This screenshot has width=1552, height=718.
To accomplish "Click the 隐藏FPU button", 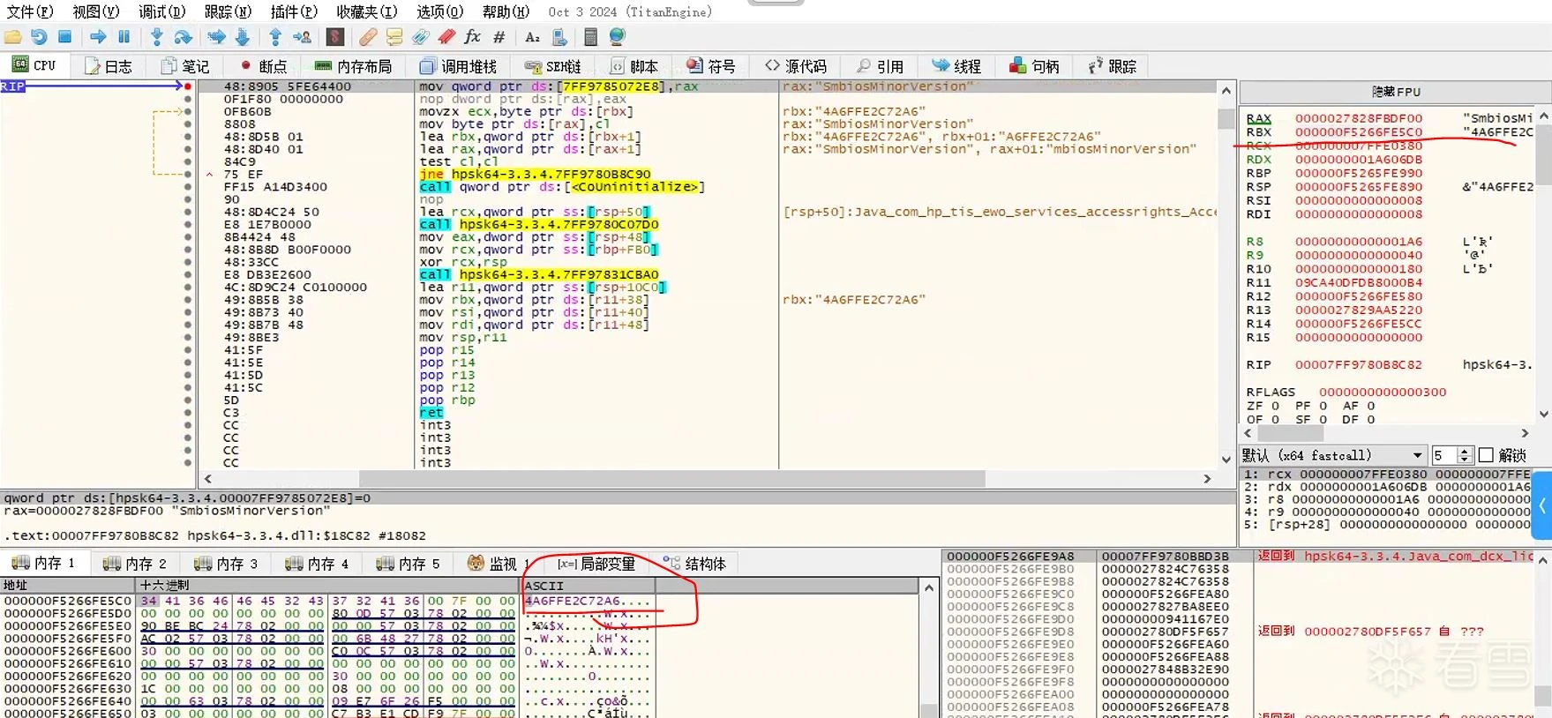I will 1396,92.
